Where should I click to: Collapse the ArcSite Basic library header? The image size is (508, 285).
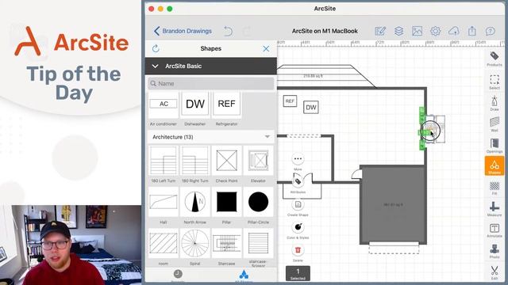[x=211, y=66]
